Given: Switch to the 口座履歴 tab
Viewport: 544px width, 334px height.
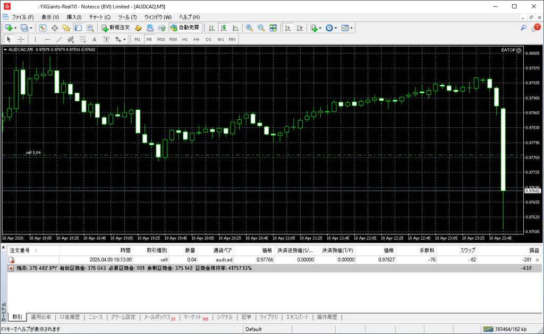Looking at the screenshot, I should (x=69, y=317).
